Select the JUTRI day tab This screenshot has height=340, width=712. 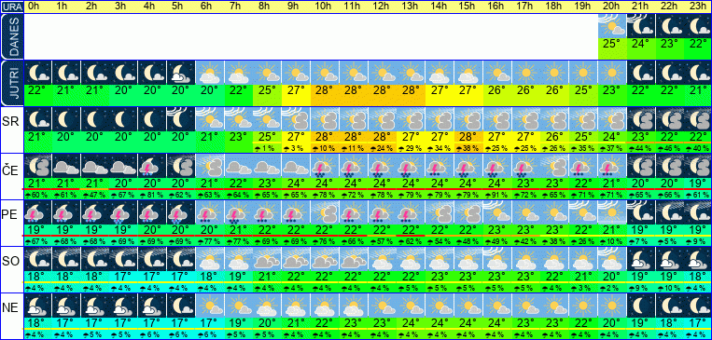click(11, 83)
